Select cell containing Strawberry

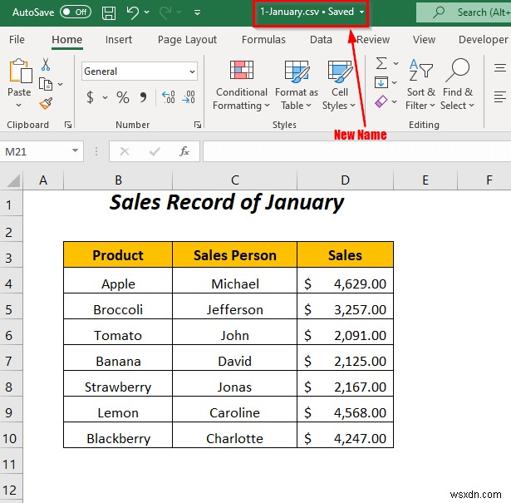118,387
